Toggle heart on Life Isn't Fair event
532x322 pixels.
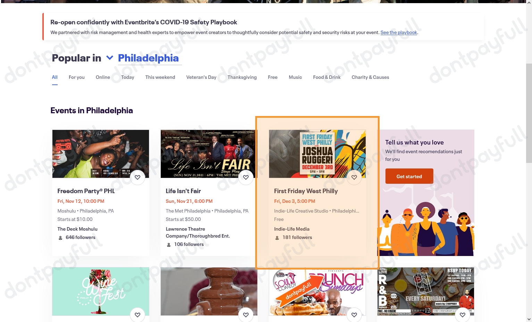[x=246, y=177]
